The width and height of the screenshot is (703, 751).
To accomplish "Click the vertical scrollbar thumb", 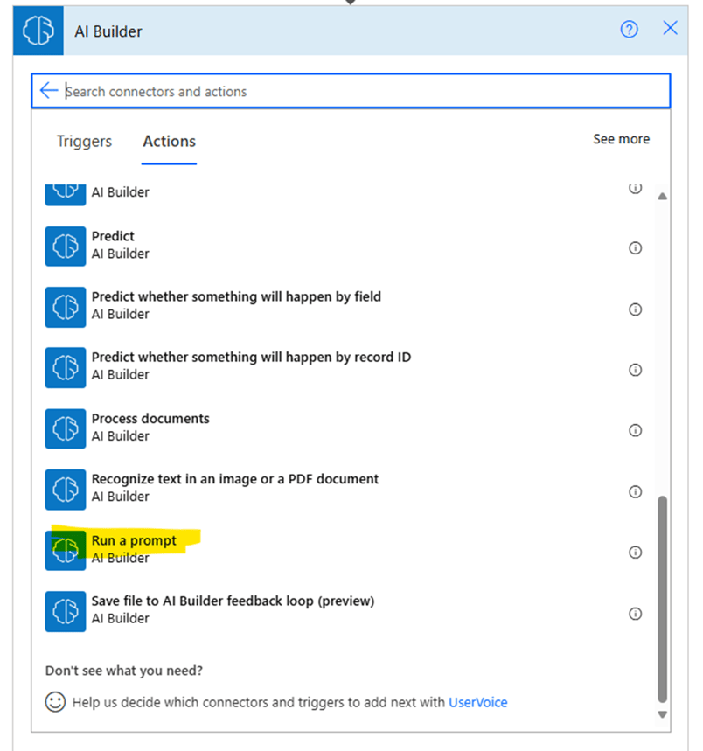I will [662, 599].
